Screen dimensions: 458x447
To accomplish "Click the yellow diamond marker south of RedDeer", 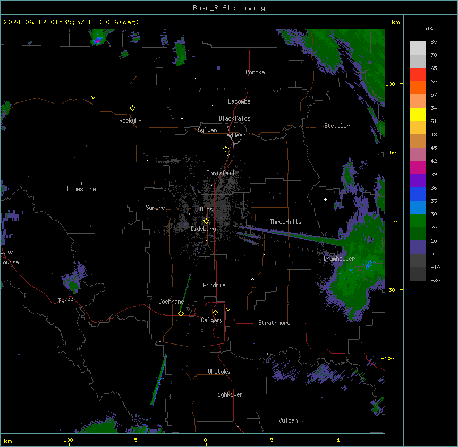I will point(226,149).
